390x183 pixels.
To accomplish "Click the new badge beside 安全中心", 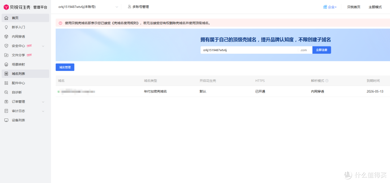I will point(29,45).
